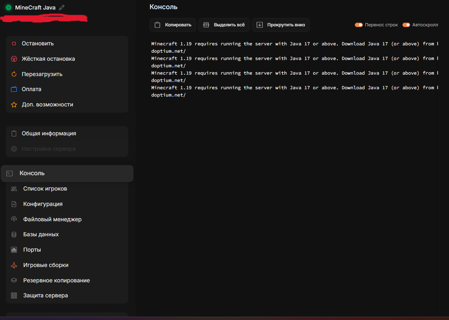The width and height of the screenshot is (449, 320).
Task: Click the red Остановить stop icon
Action: [14, 44]
